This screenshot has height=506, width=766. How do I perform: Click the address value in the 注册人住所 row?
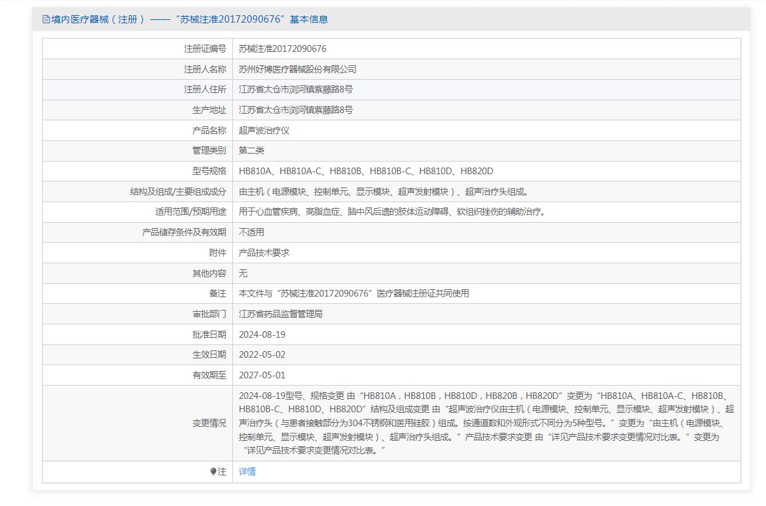coord(295,89)
